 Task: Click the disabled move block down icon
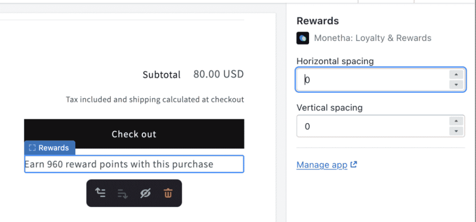[123, 193]
